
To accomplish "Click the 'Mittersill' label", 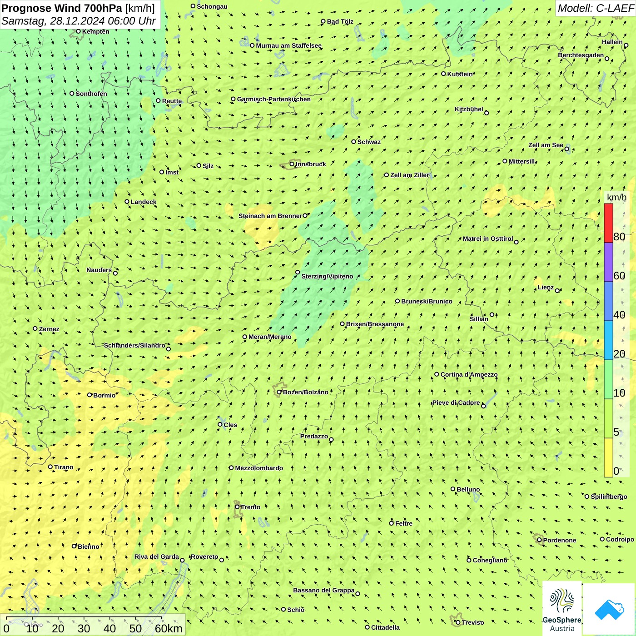I will click(x=522, y=161).
